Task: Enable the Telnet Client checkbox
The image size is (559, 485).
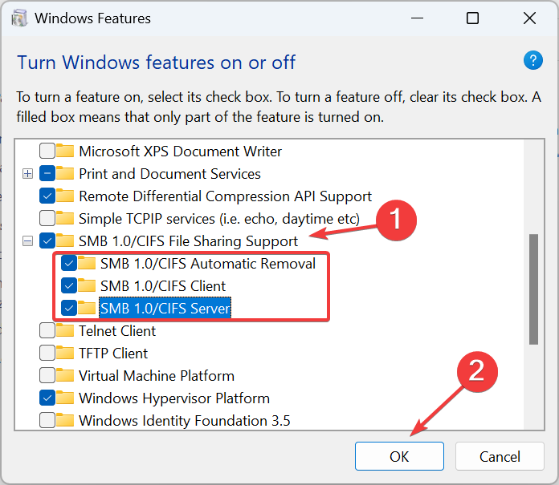Action: coord(47,330)
